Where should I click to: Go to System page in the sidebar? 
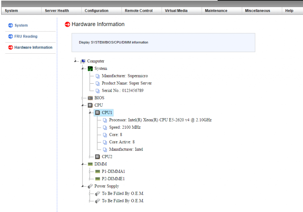click(x=21, y=25)
